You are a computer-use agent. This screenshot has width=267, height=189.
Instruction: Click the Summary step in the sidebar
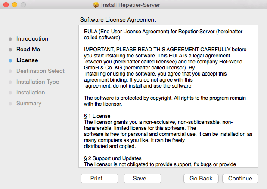click(x=29, y=104)
